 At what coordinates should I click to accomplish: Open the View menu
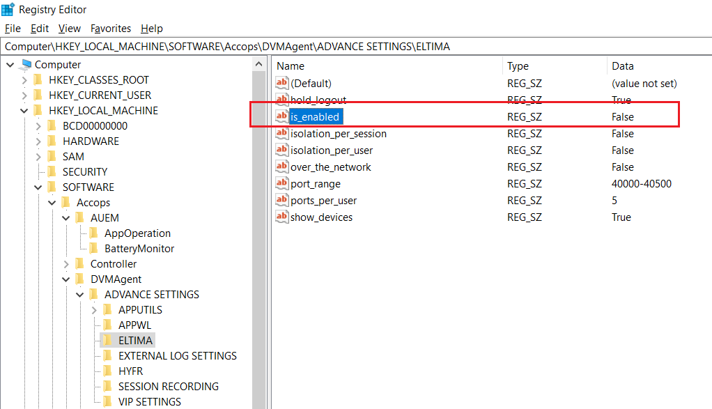click(x=70, y=29)
